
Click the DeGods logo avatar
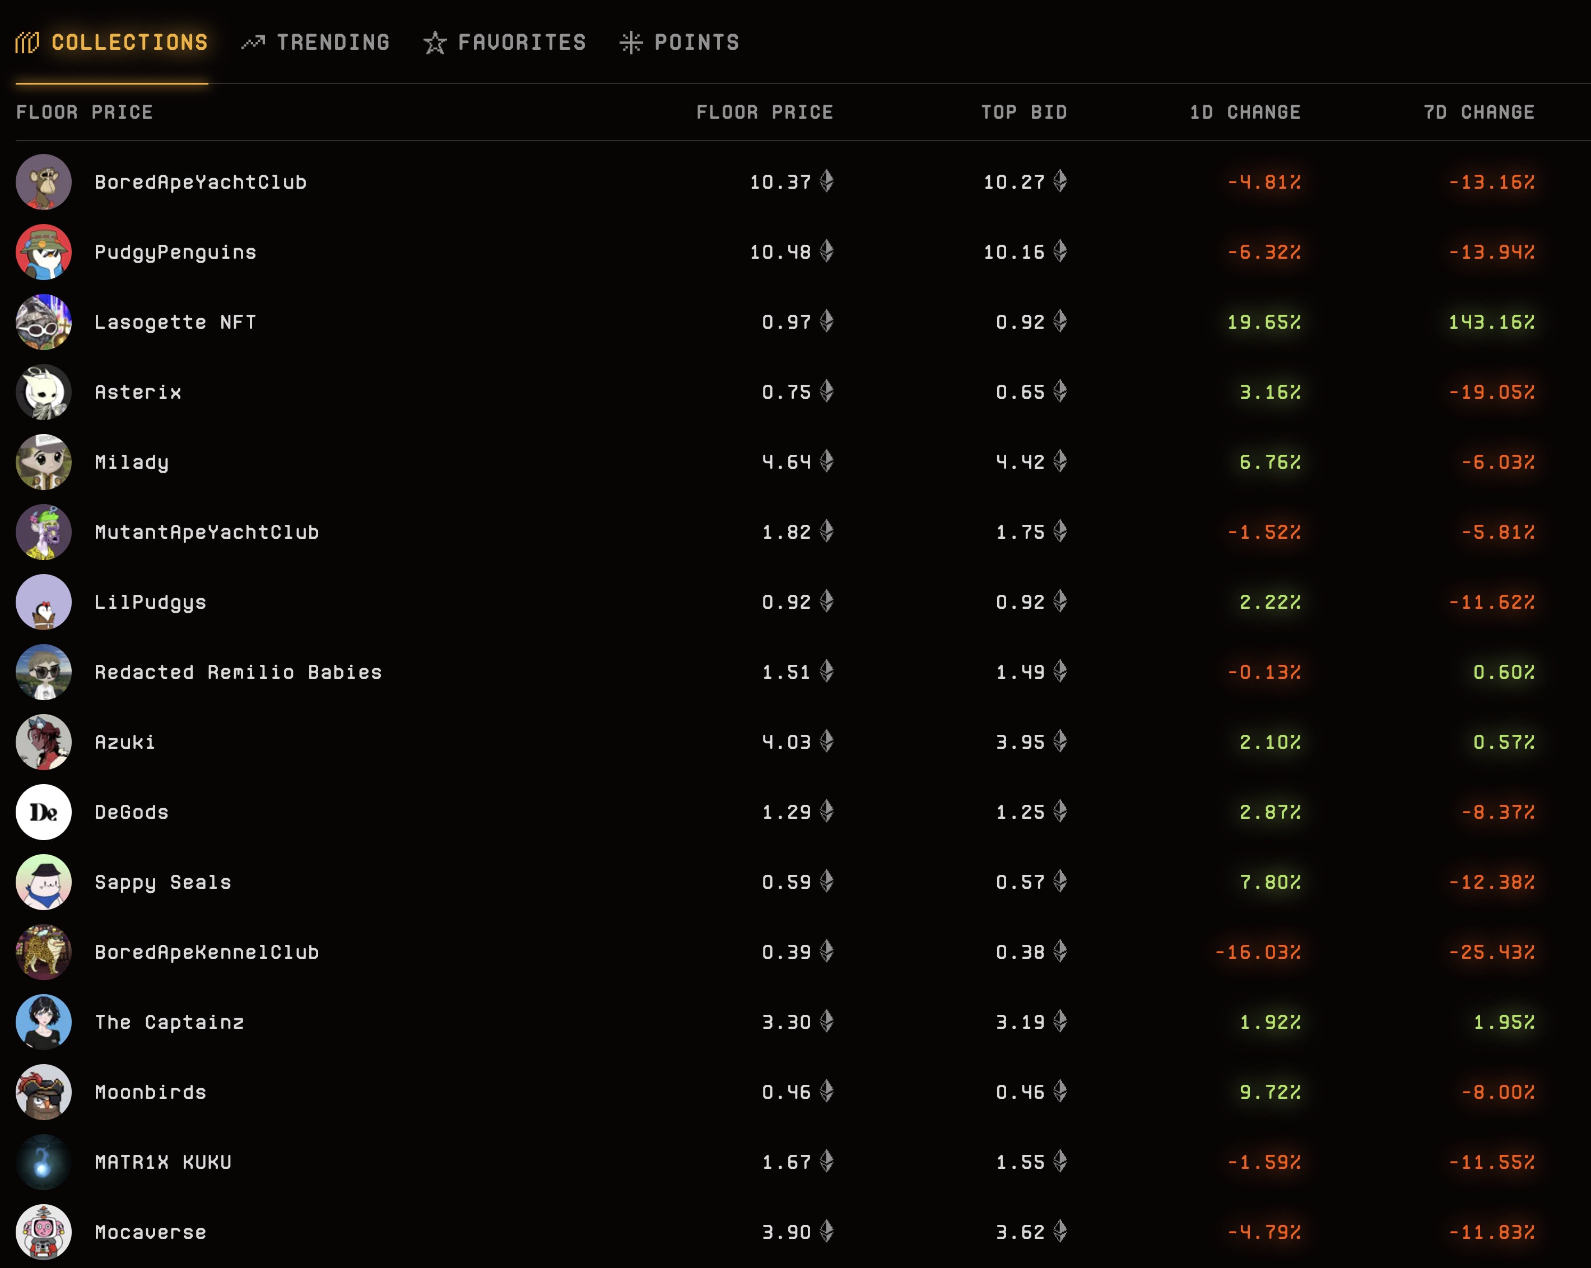coord(44,812)
